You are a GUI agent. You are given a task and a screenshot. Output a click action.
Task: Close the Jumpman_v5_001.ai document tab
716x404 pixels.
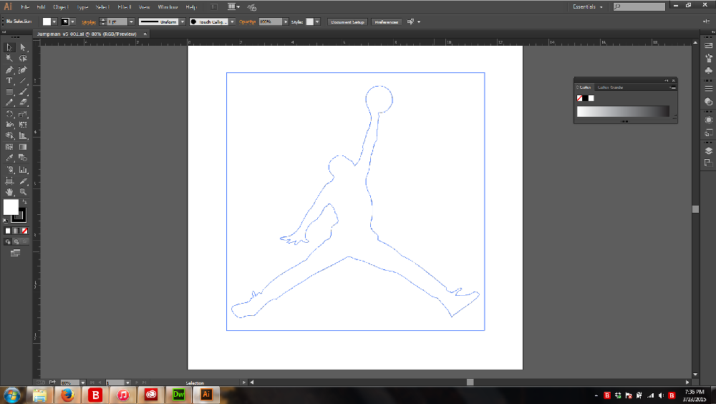pos(145,34)
